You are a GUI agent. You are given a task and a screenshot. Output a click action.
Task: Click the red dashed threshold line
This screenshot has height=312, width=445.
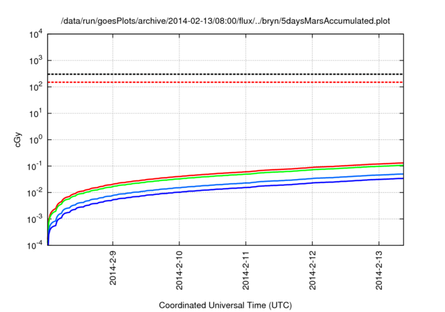click(x=222, y=82)
